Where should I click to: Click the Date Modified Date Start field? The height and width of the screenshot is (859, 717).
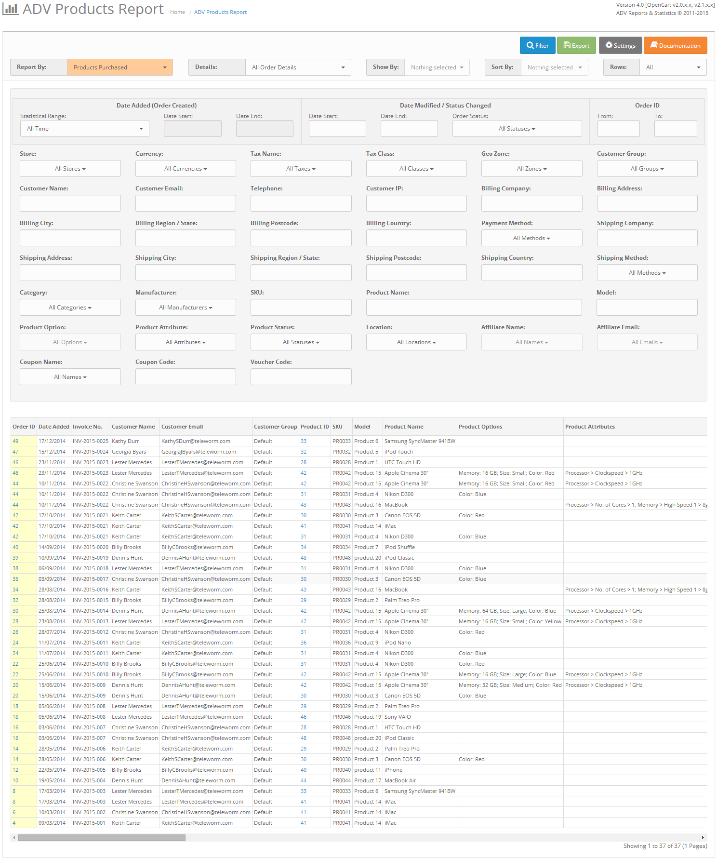pos(337,129)
